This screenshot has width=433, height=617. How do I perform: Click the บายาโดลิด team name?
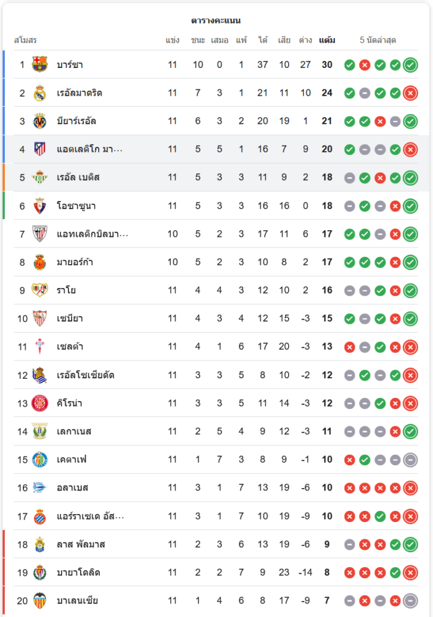(x=78, y=573)
